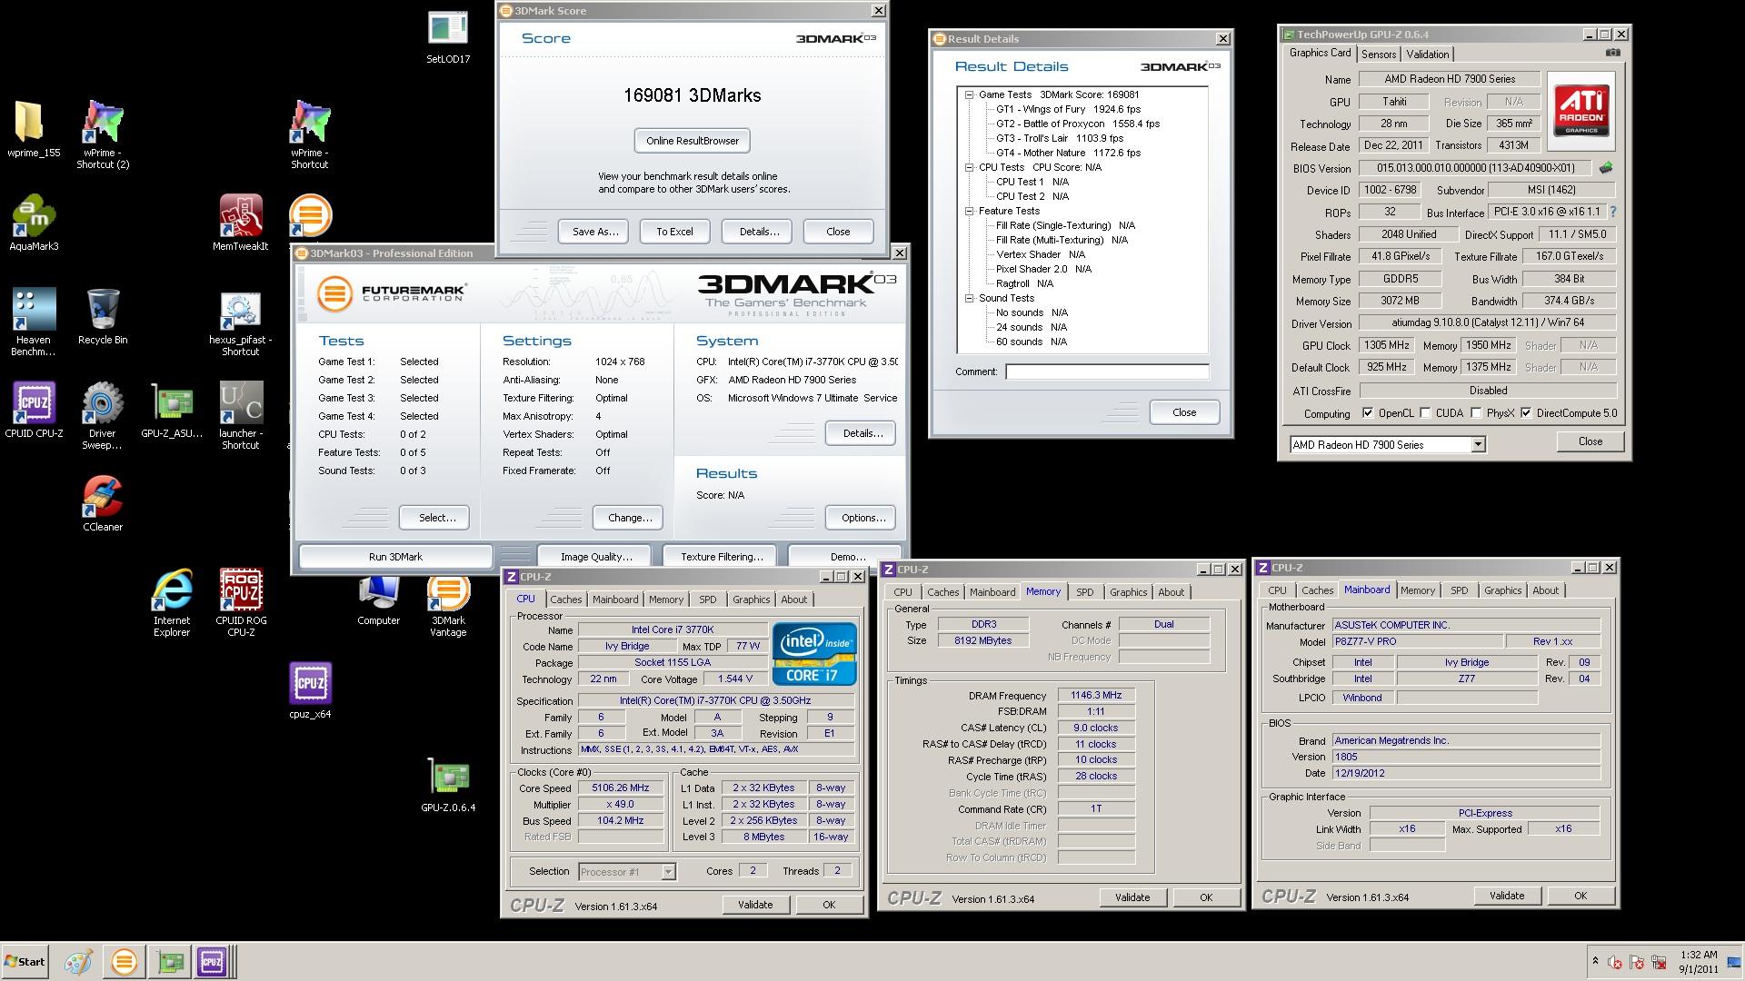Open GPU-Z_ASUS desktop icon

(x=172, y=410)
